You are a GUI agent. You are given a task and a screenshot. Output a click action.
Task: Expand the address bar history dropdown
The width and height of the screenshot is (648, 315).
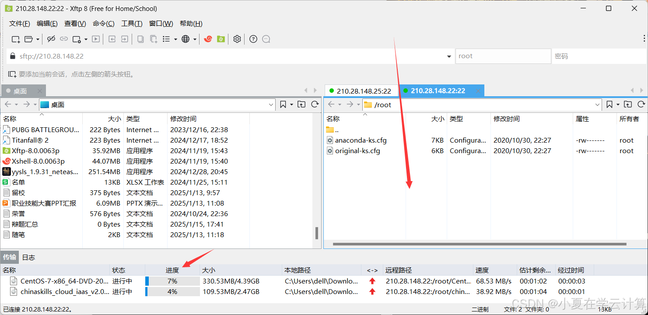click(449, 56)
